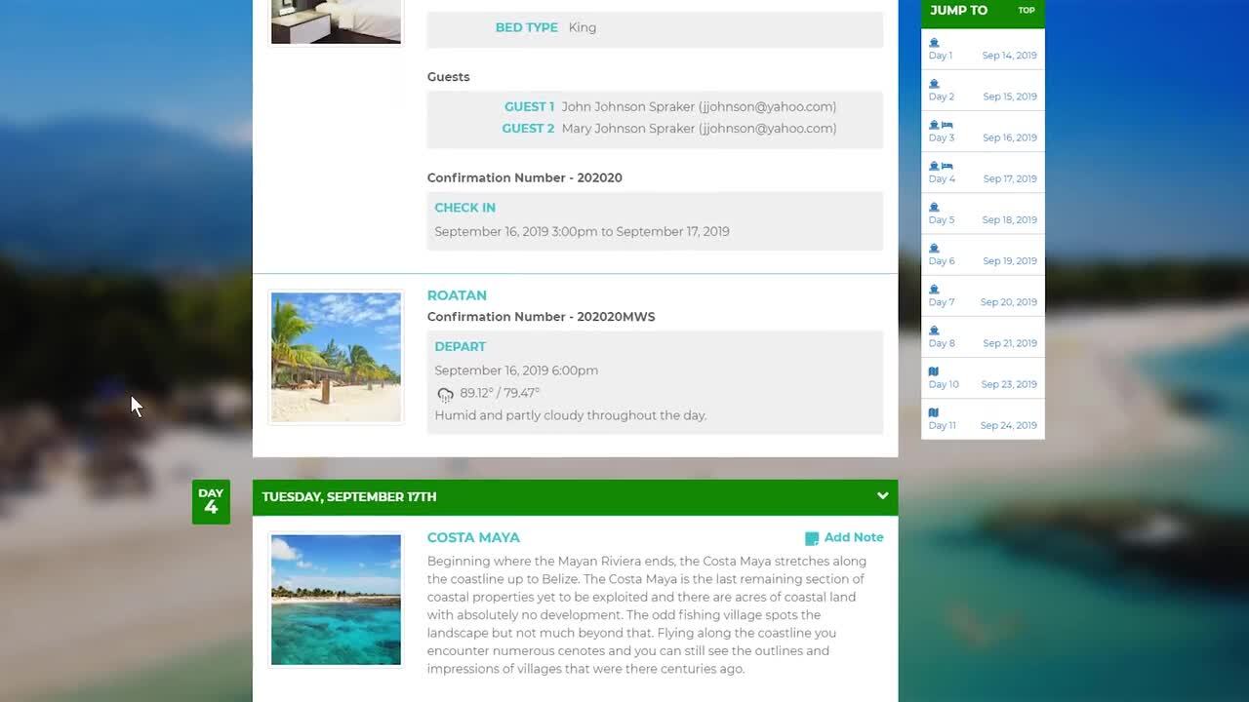The height and width of the screenshot is (702, 1249).
Task: Click the Add Note sticky-note icon
Action: (x=812, y=538)
